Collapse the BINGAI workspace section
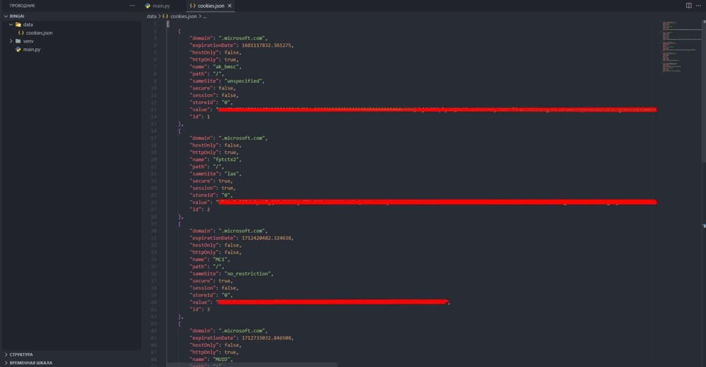 pos(6,17)
